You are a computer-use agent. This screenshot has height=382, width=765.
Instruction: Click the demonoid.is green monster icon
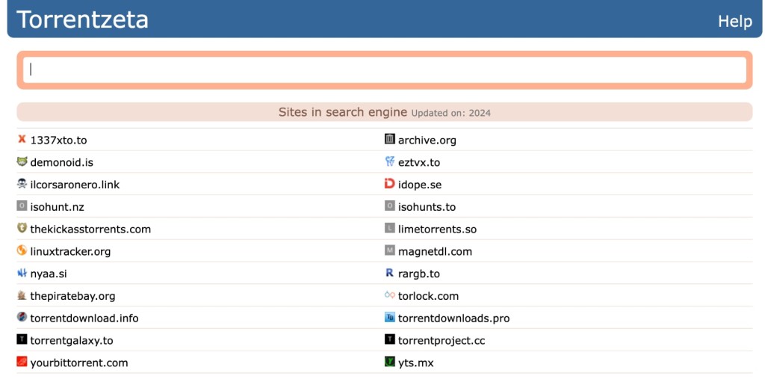point(22,161)
